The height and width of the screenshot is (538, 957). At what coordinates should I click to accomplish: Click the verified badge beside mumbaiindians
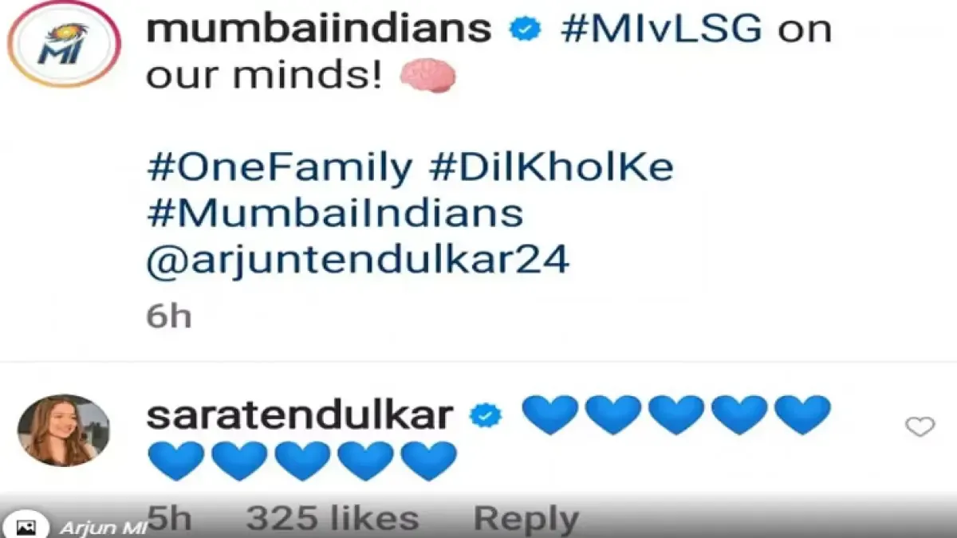point(525,29)
